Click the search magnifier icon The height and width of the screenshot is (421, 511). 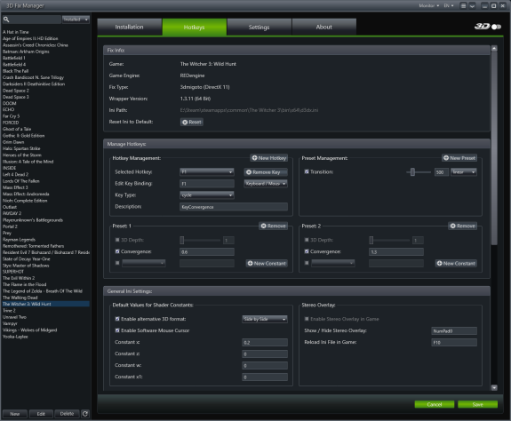(x=6, y=20)
